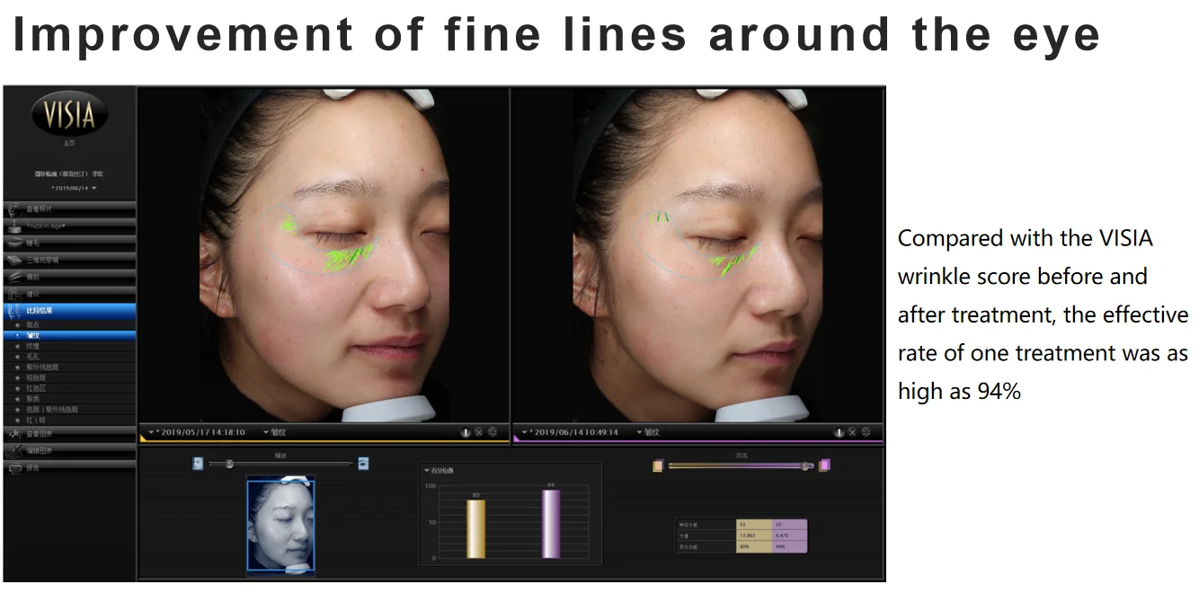Click the table cell showing 6.470
The height and width of the screenshot is (593, 1199).
(789, 535)
